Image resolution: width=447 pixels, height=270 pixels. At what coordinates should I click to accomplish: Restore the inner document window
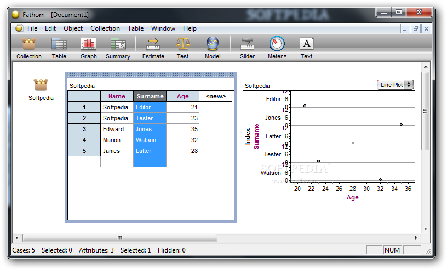[416, 28]
